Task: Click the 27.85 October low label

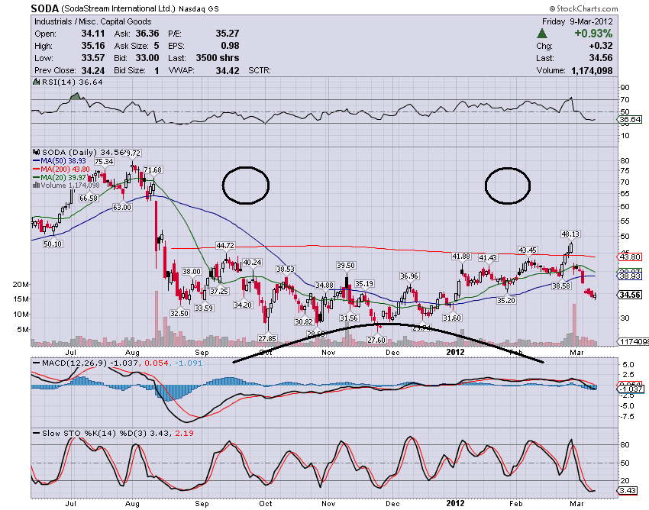Action: click(267, 338)
